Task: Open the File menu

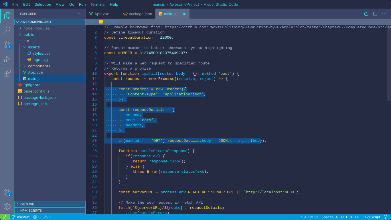Action: pyautogui.click(x=15, y=4)
